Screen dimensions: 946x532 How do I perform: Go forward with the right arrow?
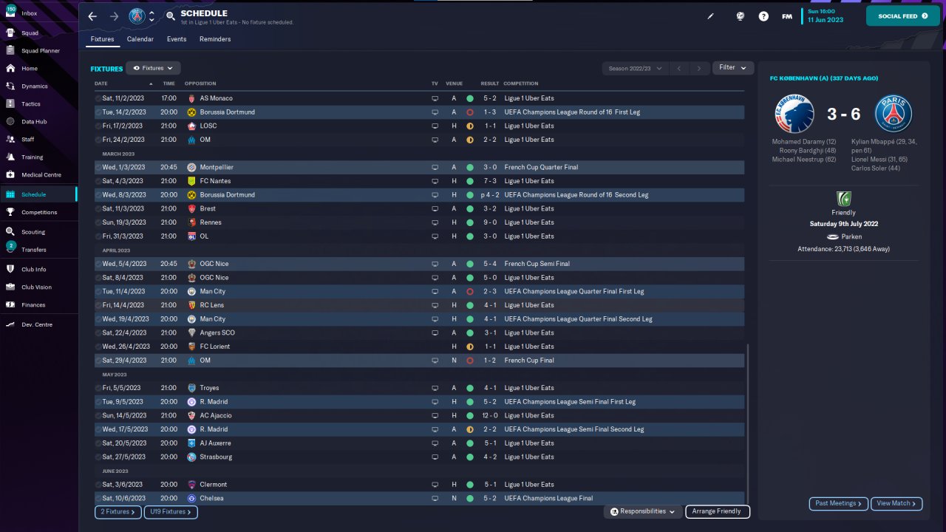coord(114,16)
